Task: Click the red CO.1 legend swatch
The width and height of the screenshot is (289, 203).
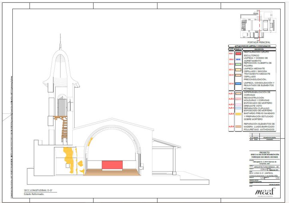Action: pos(237,53)
